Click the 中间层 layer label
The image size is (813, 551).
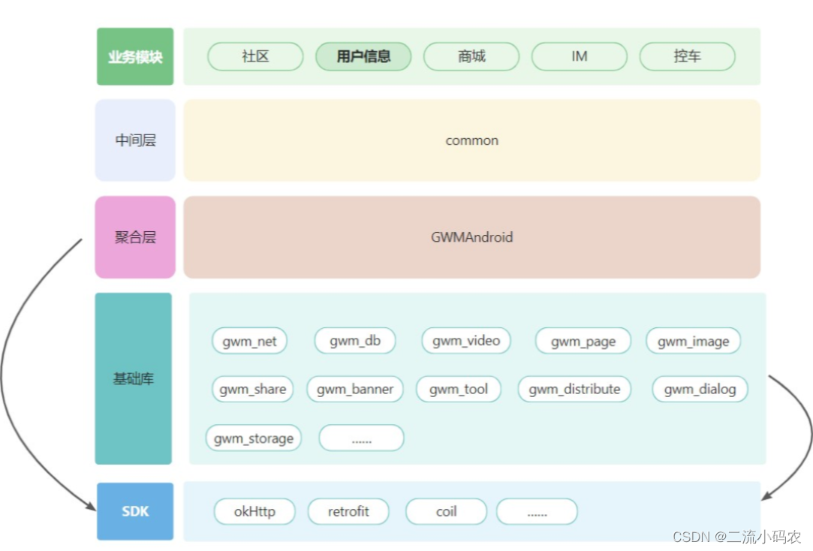point(135,140)
